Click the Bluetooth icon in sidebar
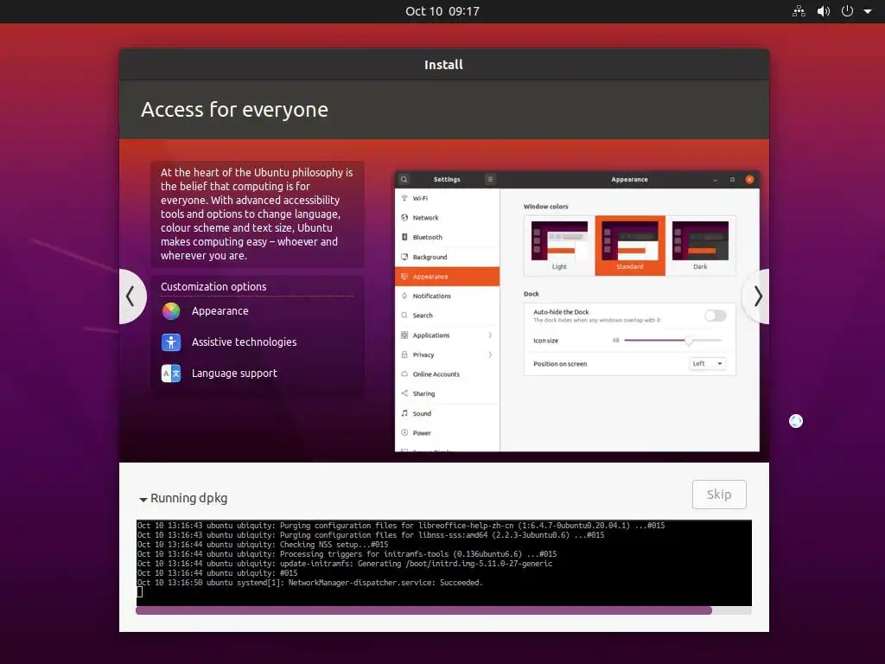 (x=404, y=237)
